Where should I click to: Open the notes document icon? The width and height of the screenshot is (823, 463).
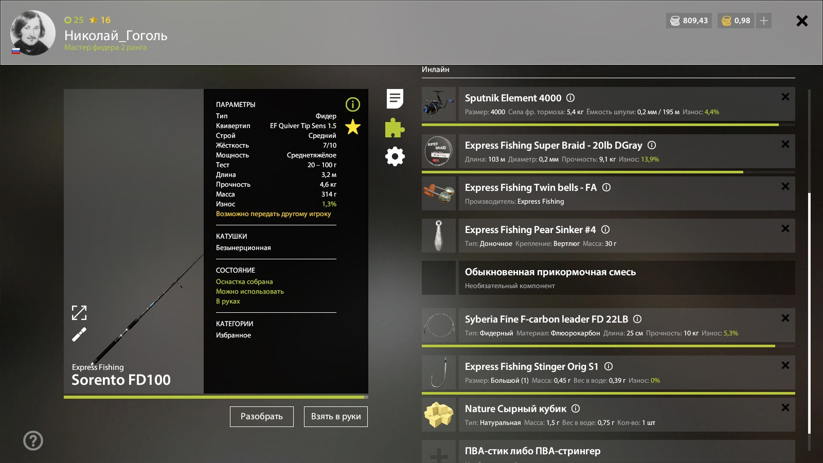[x=395, y=99]
